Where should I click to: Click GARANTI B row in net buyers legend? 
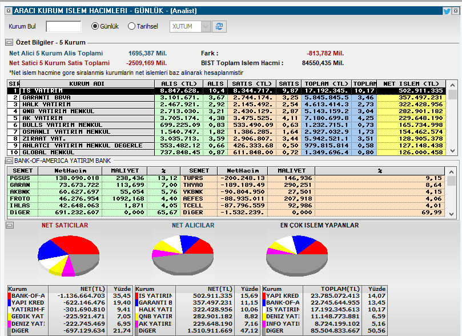coord(197,303)
